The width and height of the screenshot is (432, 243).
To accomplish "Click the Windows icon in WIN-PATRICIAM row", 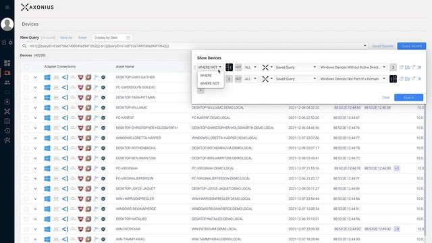I will (47, 229).
